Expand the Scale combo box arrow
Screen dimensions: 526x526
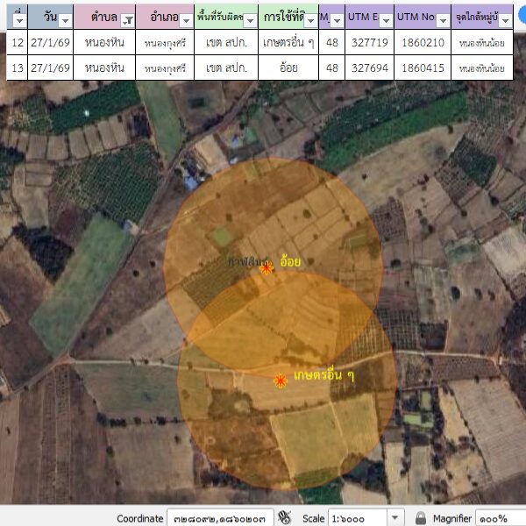coord(395,518)
